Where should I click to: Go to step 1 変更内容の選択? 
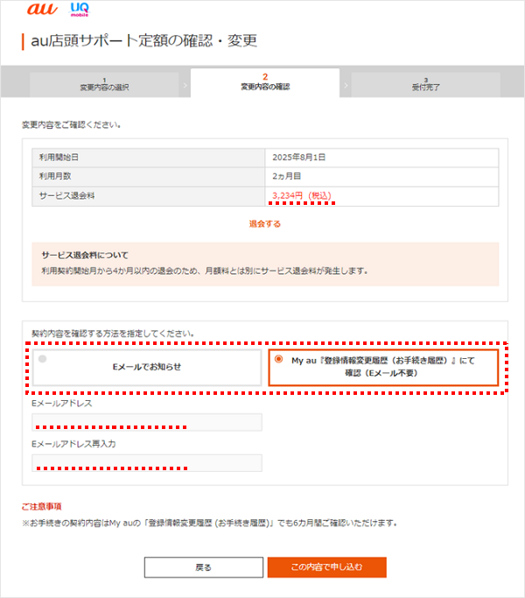pyautogui.click(x=103, y=84)
